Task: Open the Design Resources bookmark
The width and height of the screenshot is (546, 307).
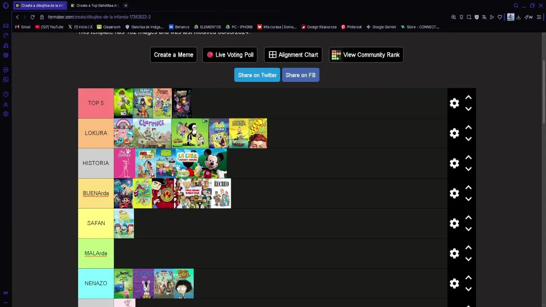Action: (x=319, y=27)
